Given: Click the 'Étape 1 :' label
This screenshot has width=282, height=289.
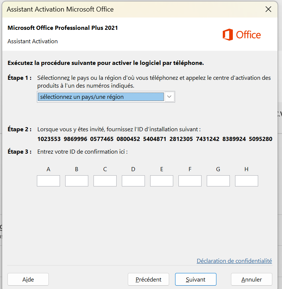Looking at the screenshot, I should [19, 78].
